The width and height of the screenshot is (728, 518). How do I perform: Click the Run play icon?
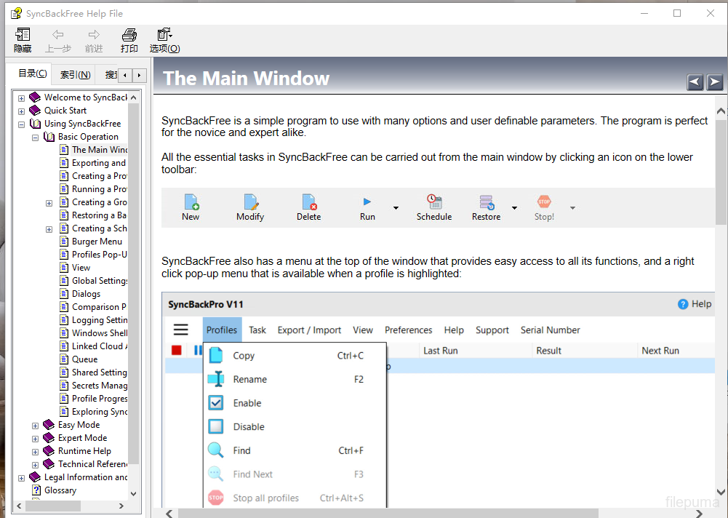coord(367,202)
